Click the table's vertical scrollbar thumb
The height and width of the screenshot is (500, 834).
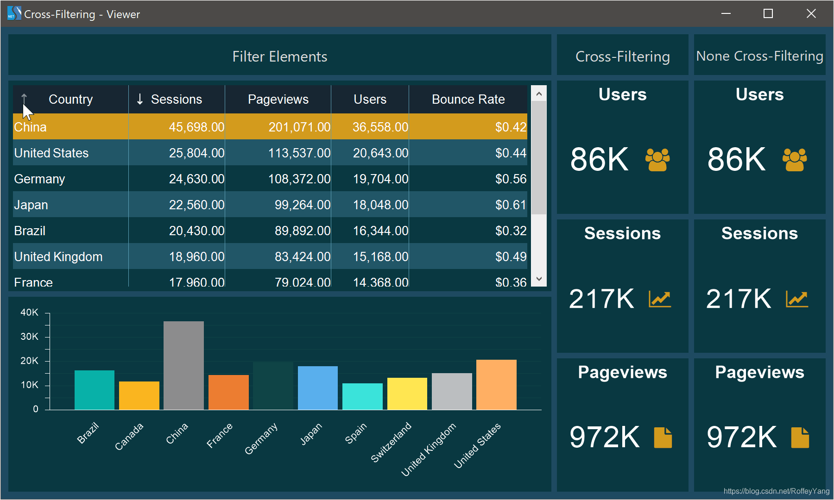tap(538, 157)
